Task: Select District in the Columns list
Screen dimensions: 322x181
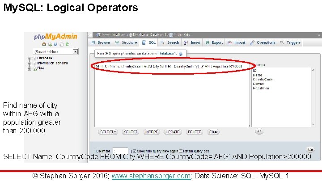Action: pos(258,84)
